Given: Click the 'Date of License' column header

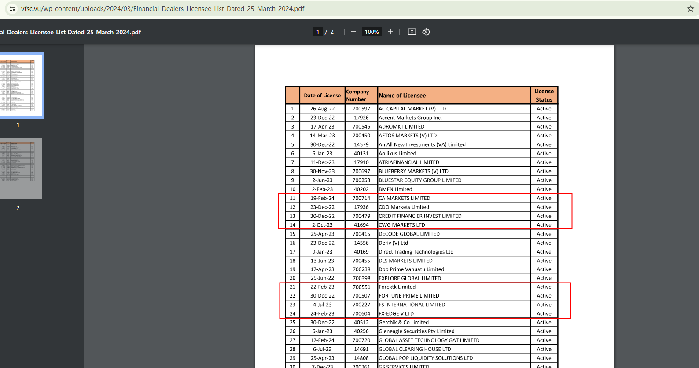Looking at the screenshot, I should [x=322, y=96].
